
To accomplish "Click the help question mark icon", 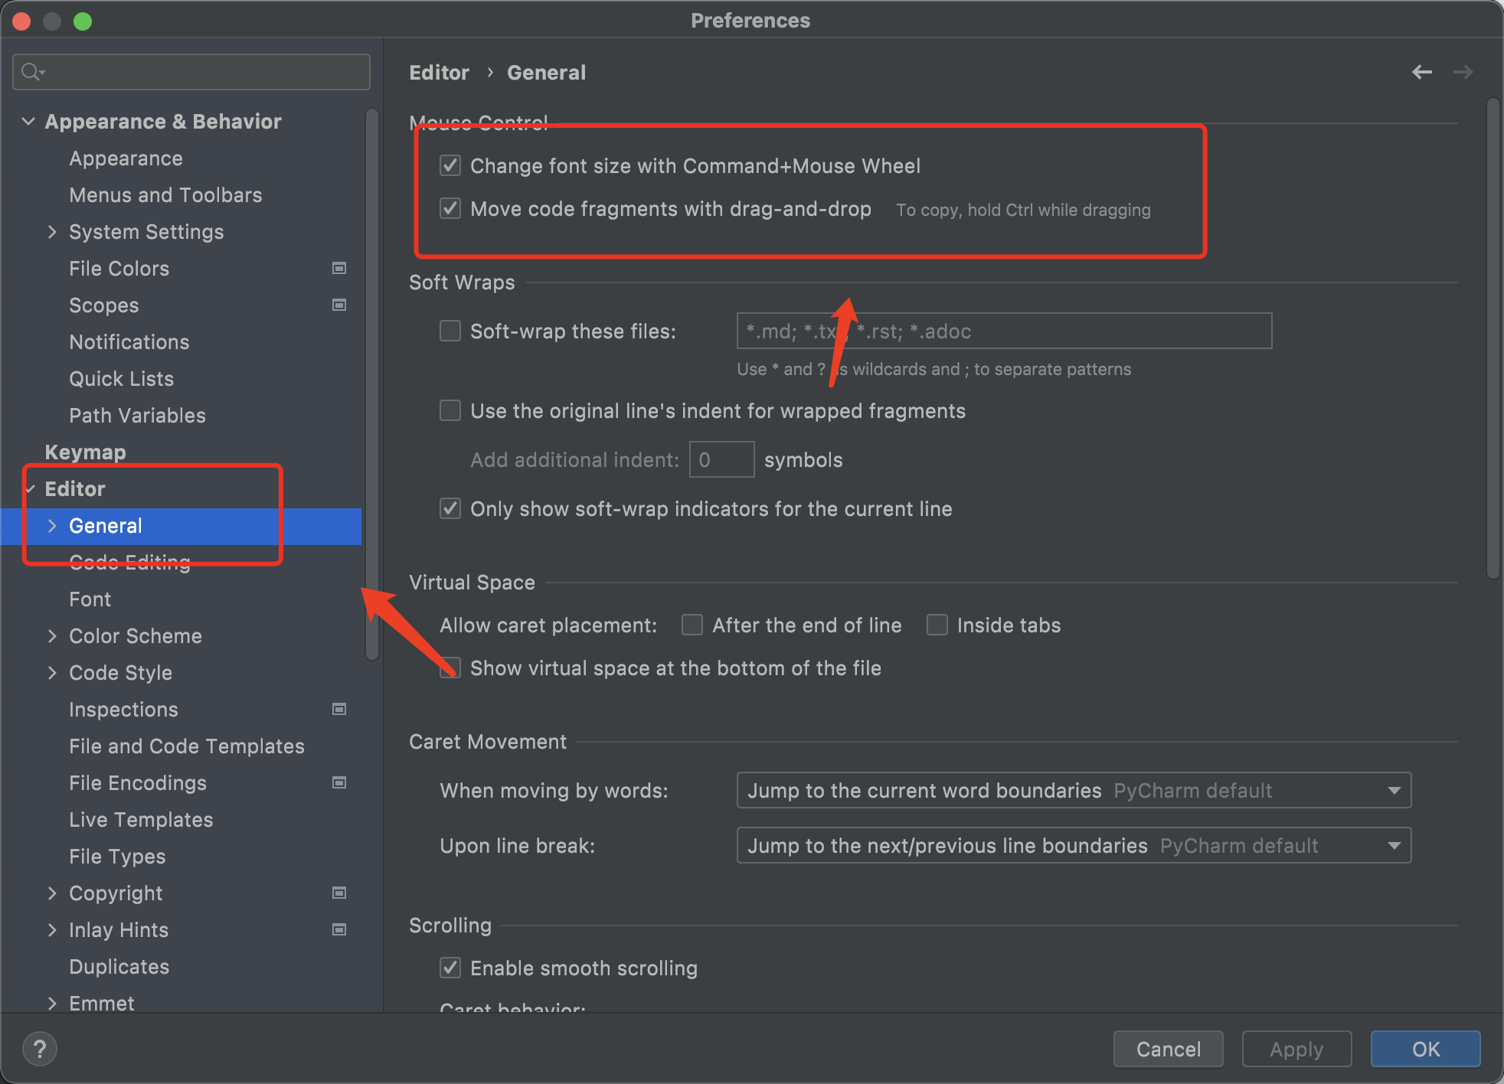I will pos(40,1049).
